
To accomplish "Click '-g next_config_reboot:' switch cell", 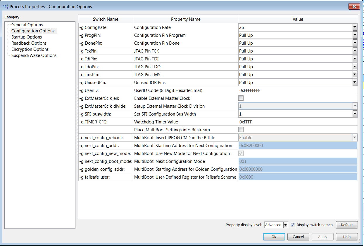I will (106, 137).
